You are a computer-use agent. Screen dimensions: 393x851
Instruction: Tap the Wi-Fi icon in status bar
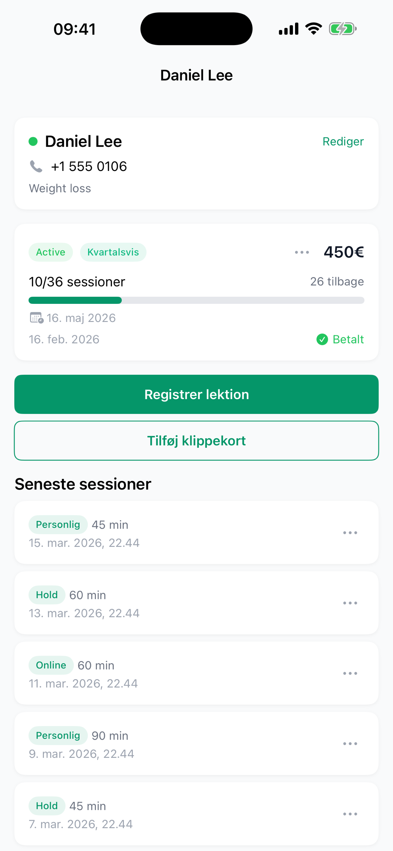[313, 29]
